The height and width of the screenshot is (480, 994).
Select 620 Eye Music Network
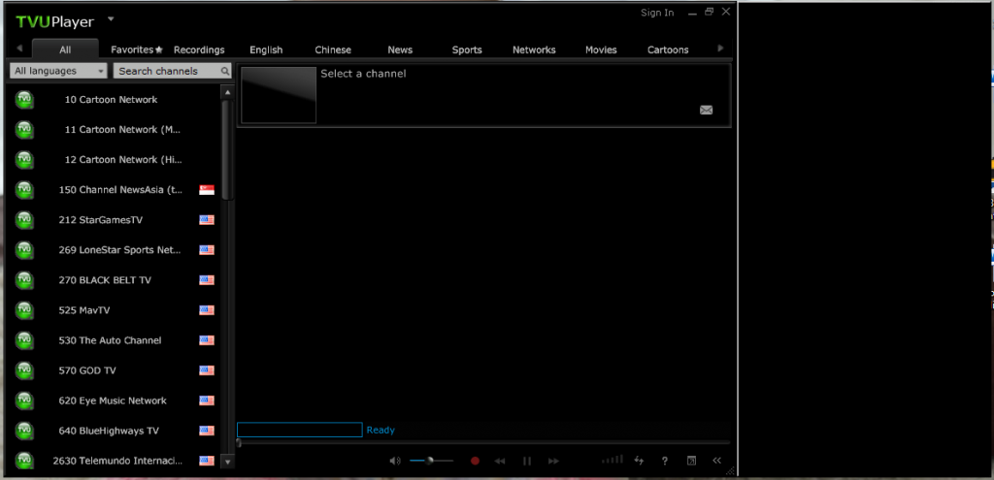(113, 400)
